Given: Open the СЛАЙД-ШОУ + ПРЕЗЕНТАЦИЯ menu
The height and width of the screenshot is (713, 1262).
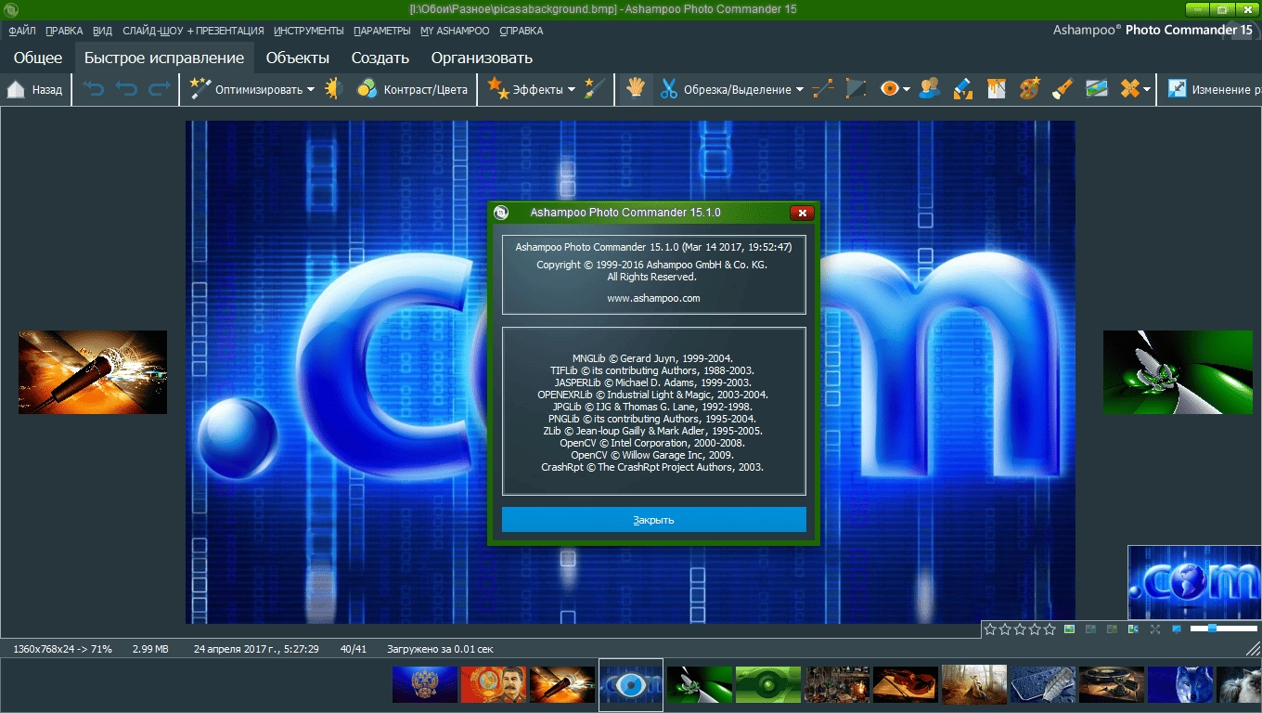Looking at the screenshot, I should (193, 31).
